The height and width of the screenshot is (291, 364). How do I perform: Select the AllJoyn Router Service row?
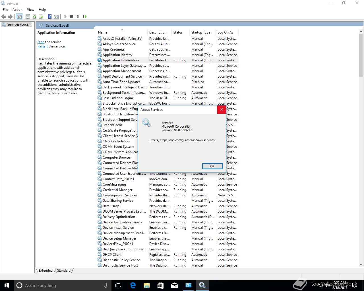167,44
